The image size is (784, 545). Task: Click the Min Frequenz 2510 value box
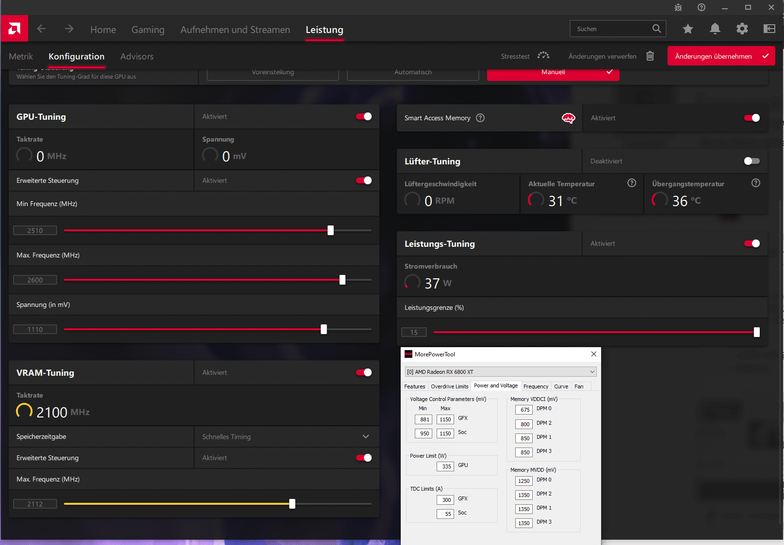click(x=35, y=230)
